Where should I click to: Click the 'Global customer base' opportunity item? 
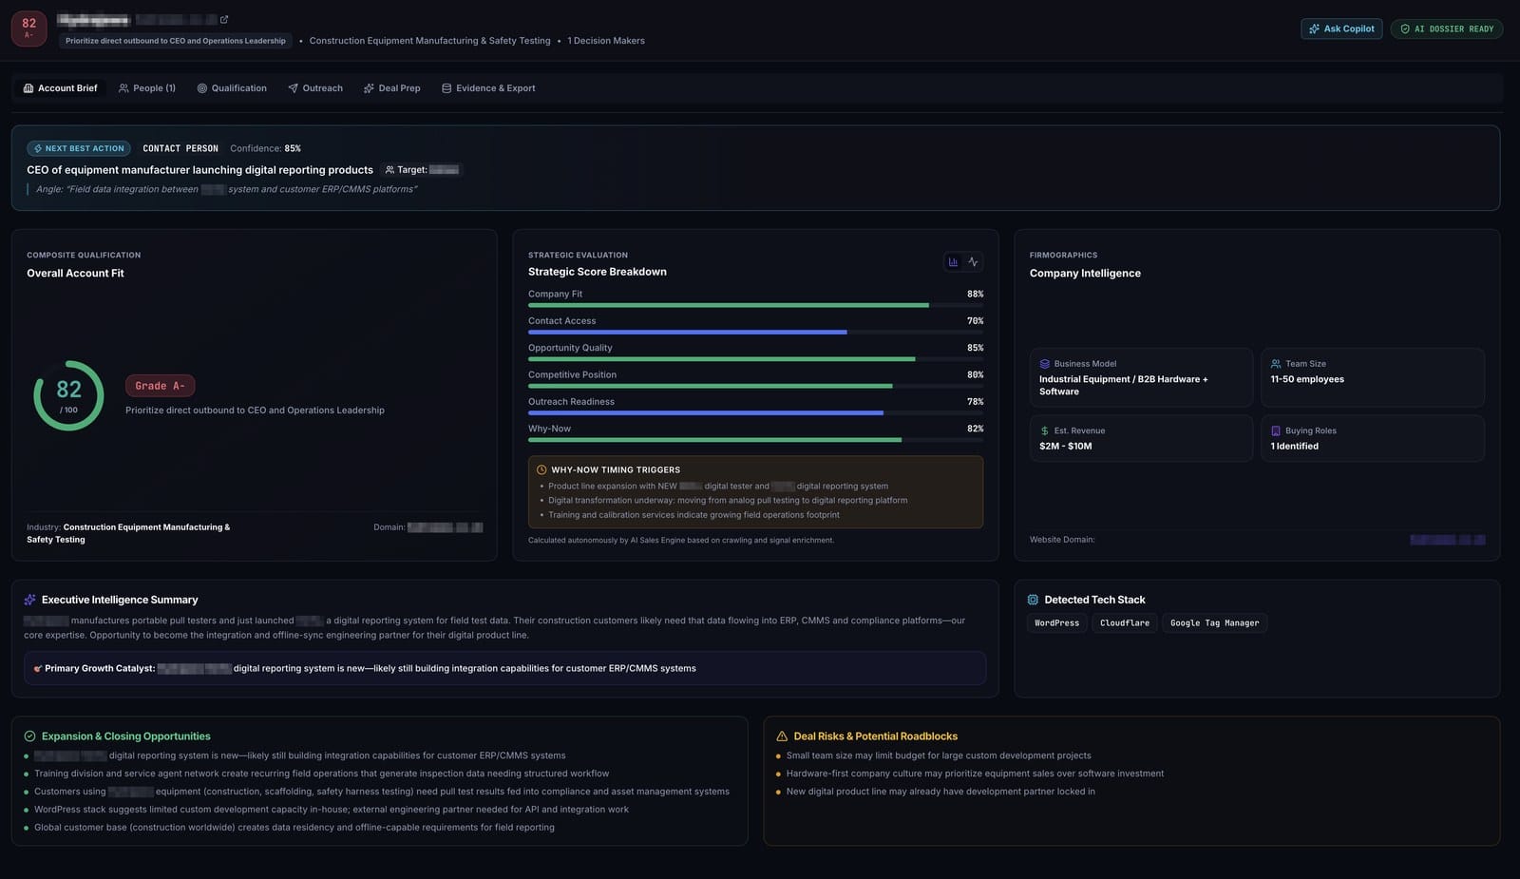pyautogui.click(x=294, y=828)
